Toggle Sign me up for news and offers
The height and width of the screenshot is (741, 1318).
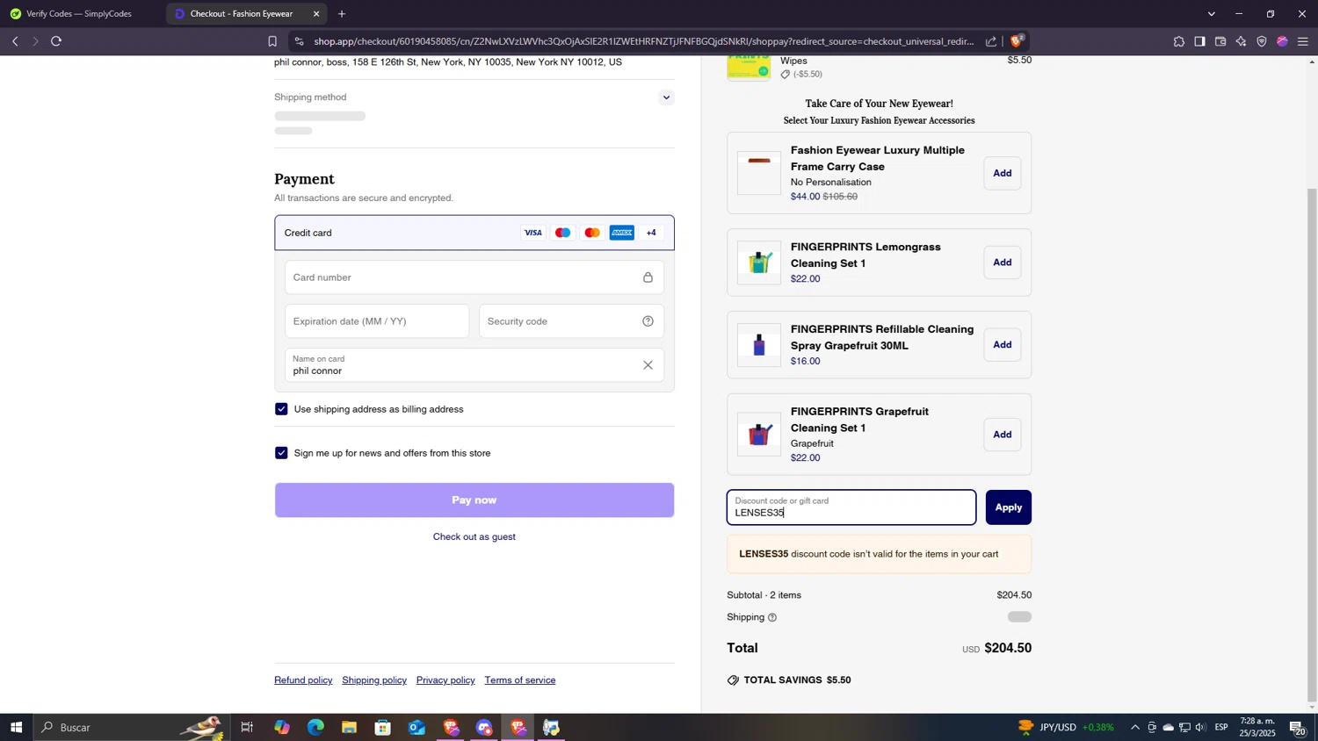click(281, 453)
